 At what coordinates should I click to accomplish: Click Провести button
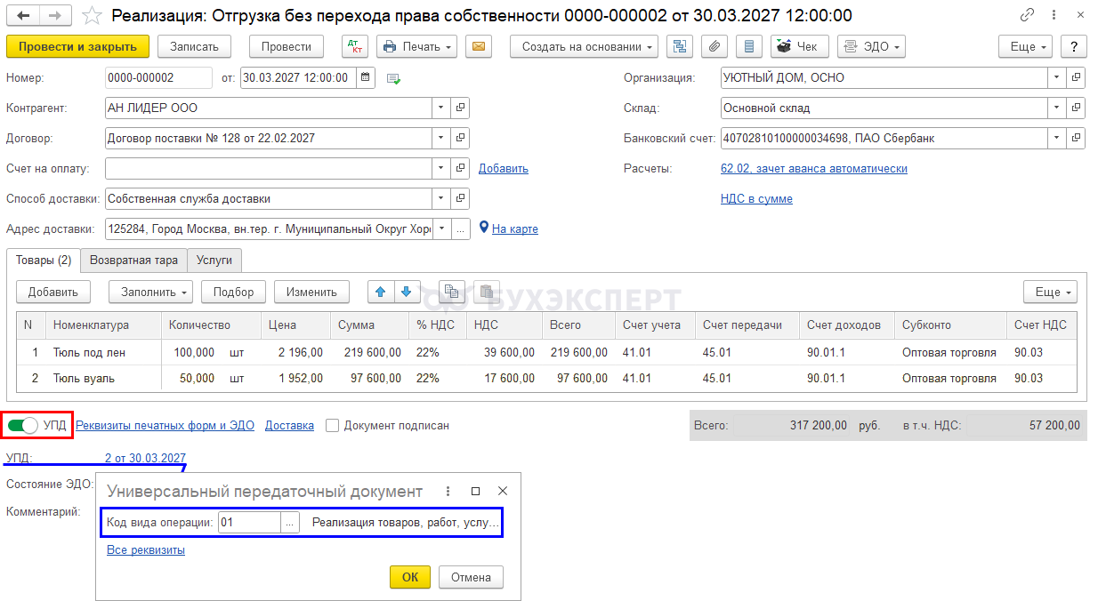tap(287, 46)
